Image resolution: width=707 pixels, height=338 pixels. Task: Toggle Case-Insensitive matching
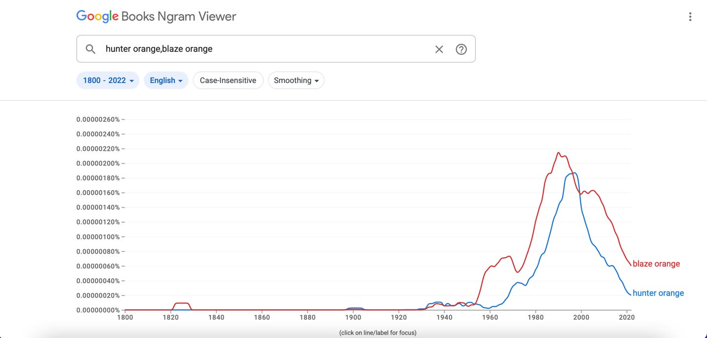228,80
